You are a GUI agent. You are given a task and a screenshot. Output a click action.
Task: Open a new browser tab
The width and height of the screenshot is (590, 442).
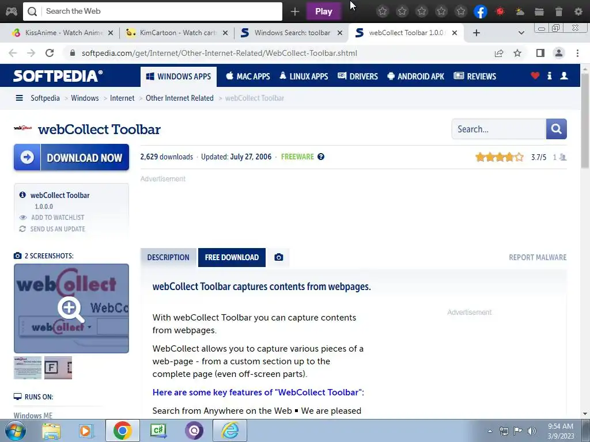[x=476, y=33]
